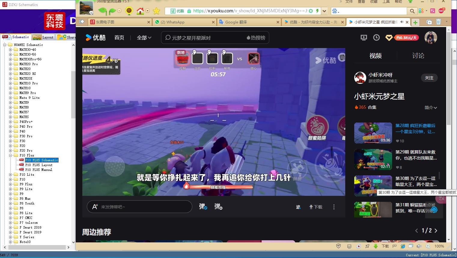This screenshot has height=258, width=457.
Task: Expand the P9 Lite tree folder
Action: click(x=11, y=189)
